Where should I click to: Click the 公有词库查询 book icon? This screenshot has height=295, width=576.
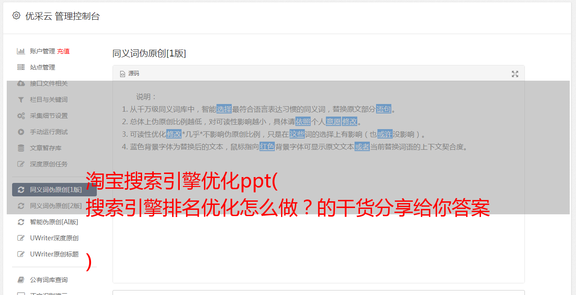pos(21,280)
